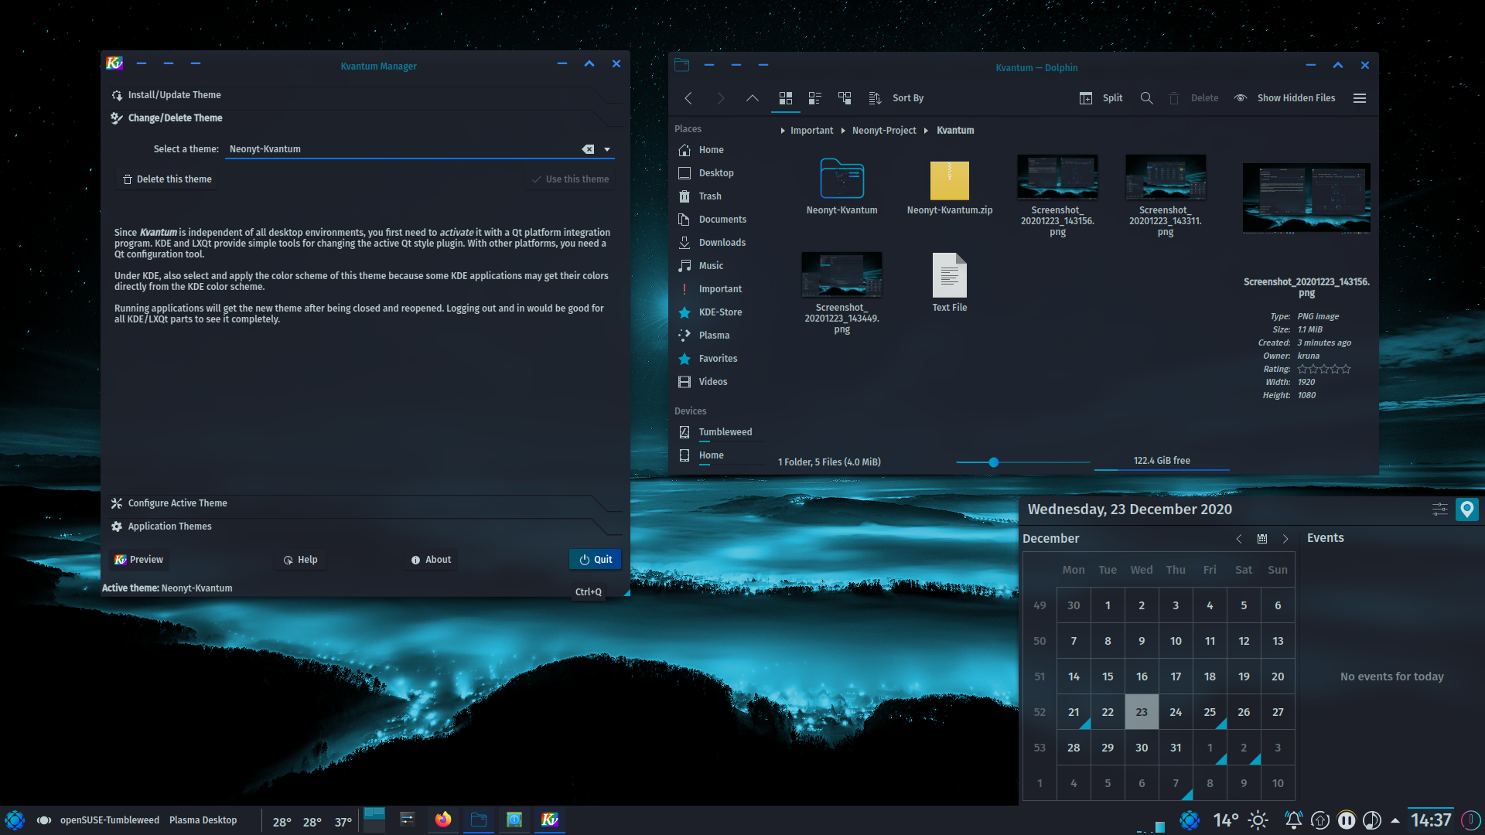The width and height of the screenshot is (1485, 835).
Task: Select the Neonyt-Kvantum folder
Action: [x=841, y=186]
